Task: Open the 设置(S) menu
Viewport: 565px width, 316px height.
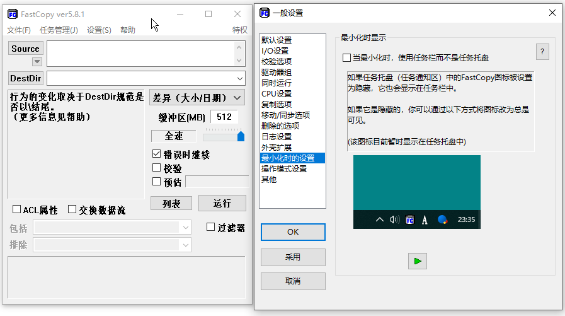Action: [99, 30]
